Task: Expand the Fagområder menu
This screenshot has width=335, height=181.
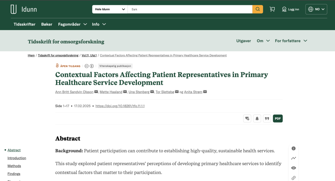Action: [73, 24]
